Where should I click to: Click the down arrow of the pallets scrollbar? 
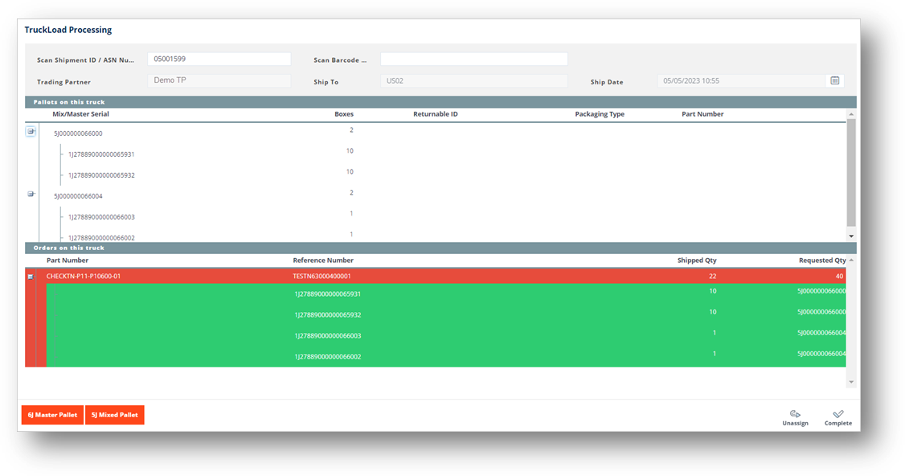(x=851, y=234)
